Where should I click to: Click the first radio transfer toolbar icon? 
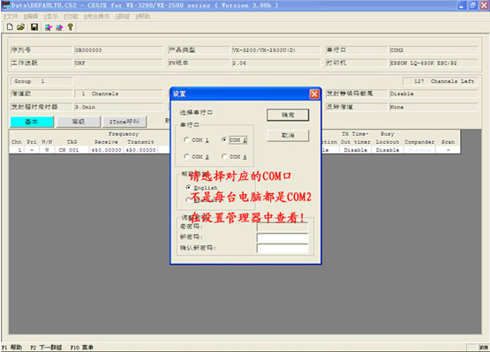49,27
